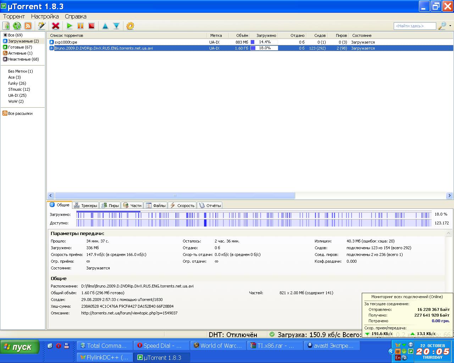The height and width of the screenshot is (363, 454).
Task: Open the Preferences gear icon
Action: tap(130, 26)
